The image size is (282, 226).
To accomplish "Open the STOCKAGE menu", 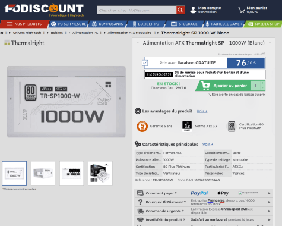I will [185, 24].
